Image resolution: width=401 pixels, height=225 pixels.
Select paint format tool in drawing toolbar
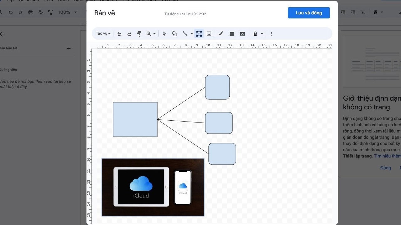(139, 34)
